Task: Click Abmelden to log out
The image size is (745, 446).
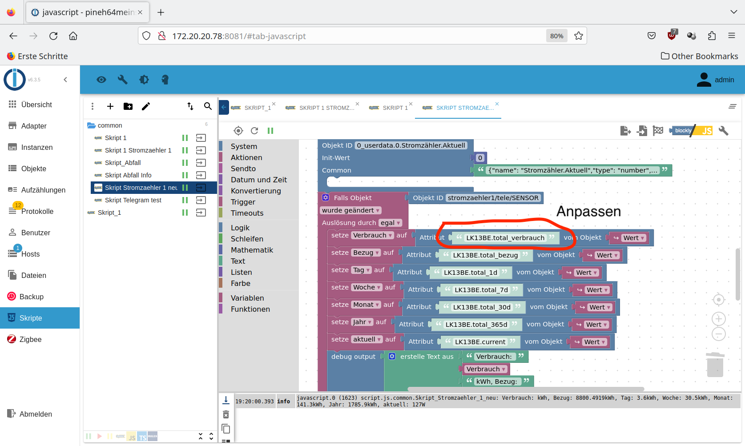Action: point(40,414)
